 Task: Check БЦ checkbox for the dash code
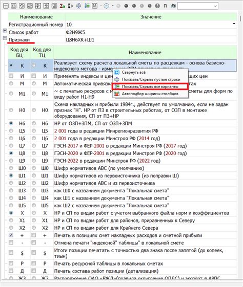11,242
